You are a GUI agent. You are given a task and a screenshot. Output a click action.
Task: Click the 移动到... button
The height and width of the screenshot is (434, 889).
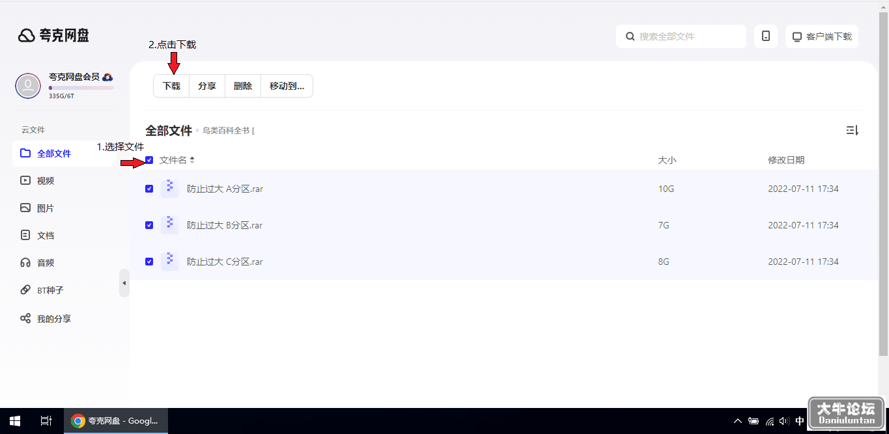(287, 86)
